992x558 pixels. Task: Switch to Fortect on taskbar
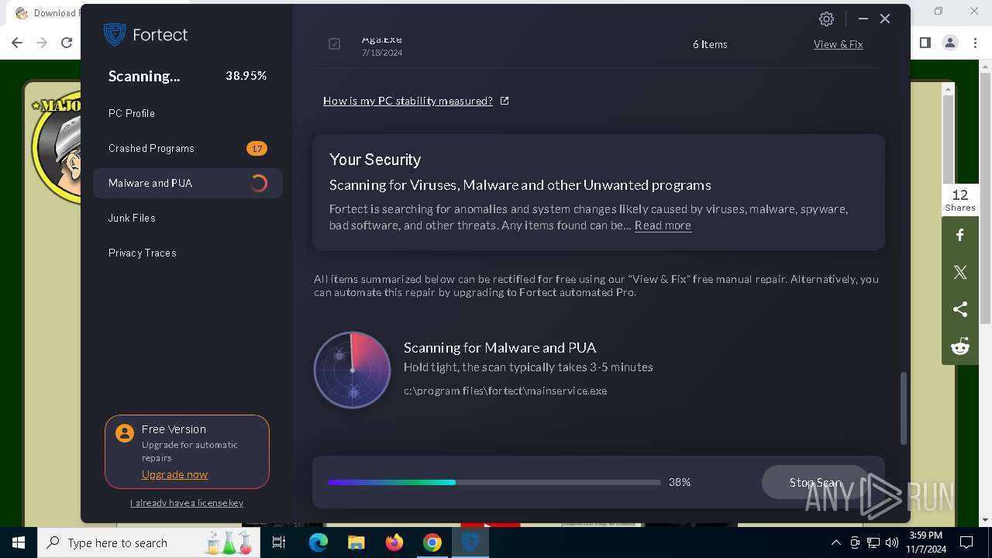(470, 542)
